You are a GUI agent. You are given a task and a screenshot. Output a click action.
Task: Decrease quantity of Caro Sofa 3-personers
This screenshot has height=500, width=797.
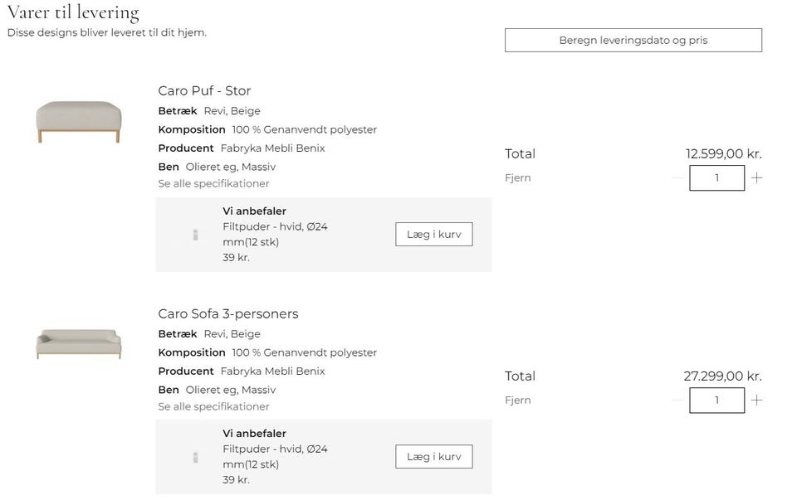coord(677,400)
